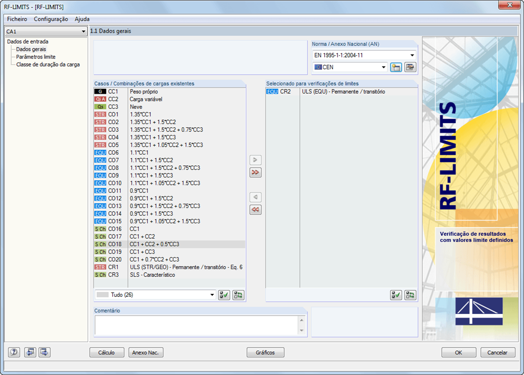The width and height of the screenshot is (524, 375).
Task: Select CO7 row in load list
Action: tap(169, 160)
